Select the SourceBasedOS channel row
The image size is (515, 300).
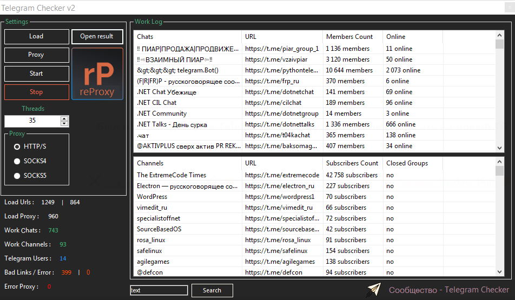(x=314, y=229)
